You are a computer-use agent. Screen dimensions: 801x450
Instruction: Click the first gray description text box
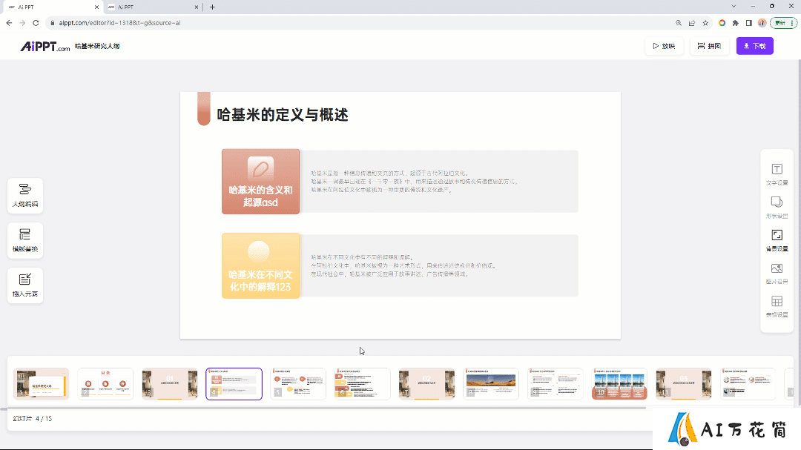pyautogui.click(x=439, y=182)
